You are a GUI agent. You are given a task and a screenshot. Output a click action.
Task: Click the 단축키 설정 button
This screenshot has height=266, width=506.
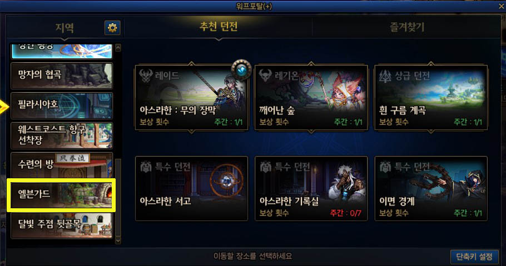click(474, 257)
